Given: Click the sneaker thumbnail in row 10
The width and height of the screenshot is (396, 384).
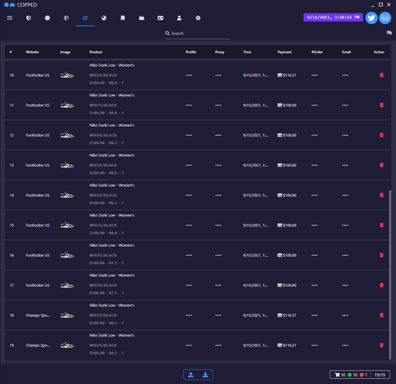Looking at the screenshot, I should click(x=67, y=75).
